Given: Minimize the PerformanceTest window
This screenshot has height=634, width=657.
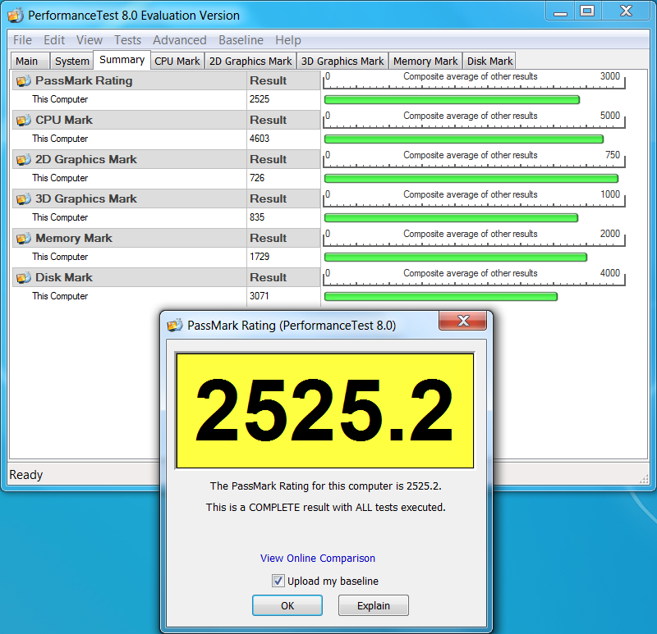Looking at the screenshot, I should (560, 11).
